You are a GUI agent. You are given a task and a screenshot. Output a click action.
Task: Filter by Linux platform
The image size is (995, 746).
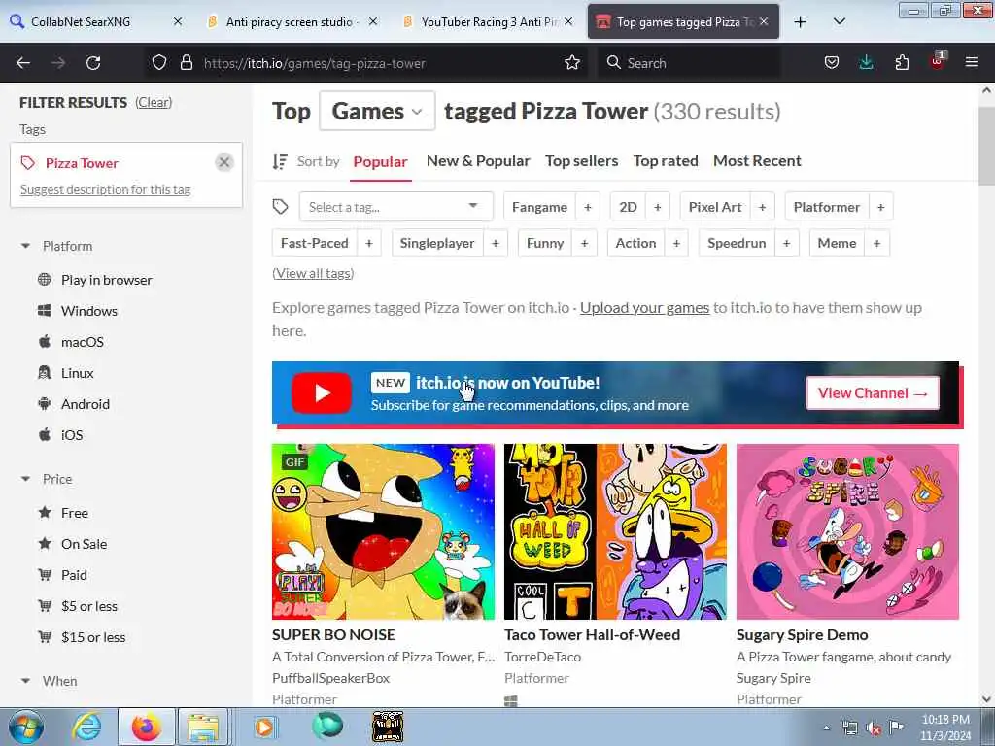(66, 373)
